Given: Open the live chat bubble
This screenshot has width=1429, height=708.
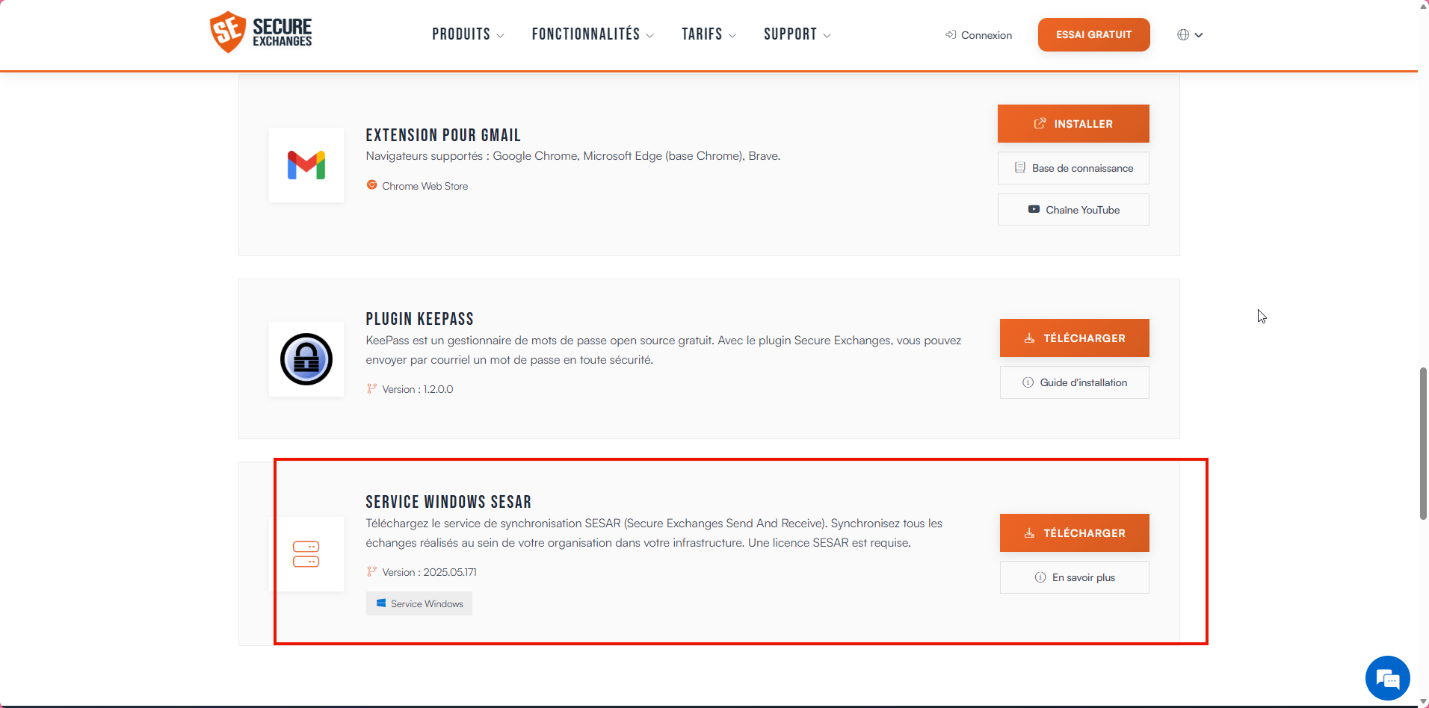Looking at the screenshot, I should pyautogui.click(x=1387, y=678).
